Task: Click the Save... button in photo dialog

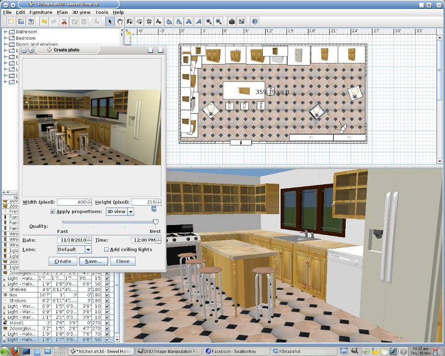Action: coord(93,261)
